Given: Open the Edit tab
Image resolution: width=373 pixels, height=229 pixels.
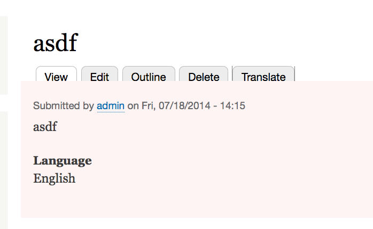Looking at the screenshot, I should (x=99, y=77).
